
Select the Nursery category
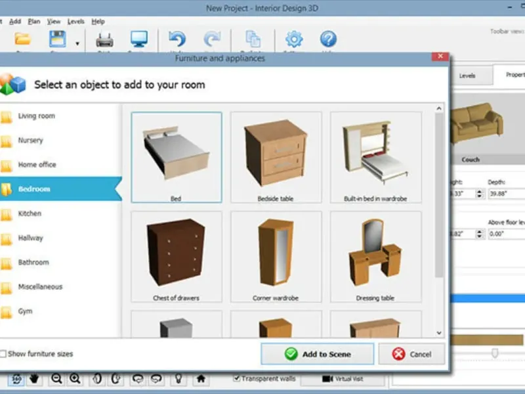[x=60, y=141]
